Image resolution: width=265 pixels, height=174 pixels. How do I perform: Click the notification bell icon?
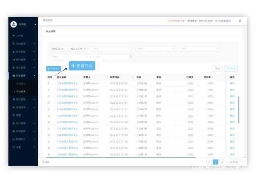click(x=240, y=21)
